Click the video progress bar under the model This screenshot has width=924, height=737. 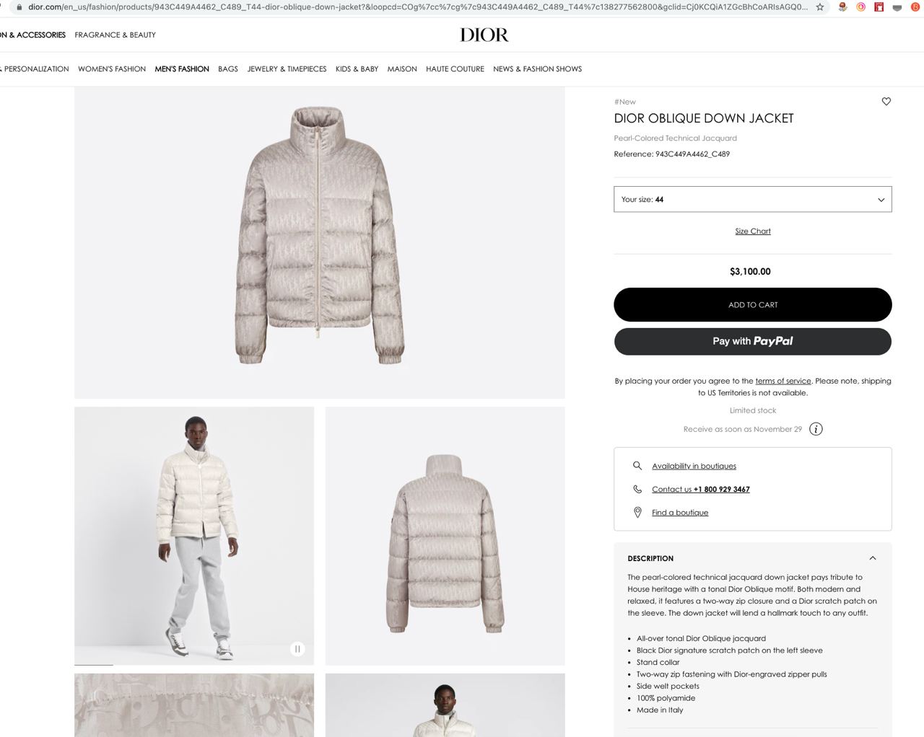(x=194, y=664)
